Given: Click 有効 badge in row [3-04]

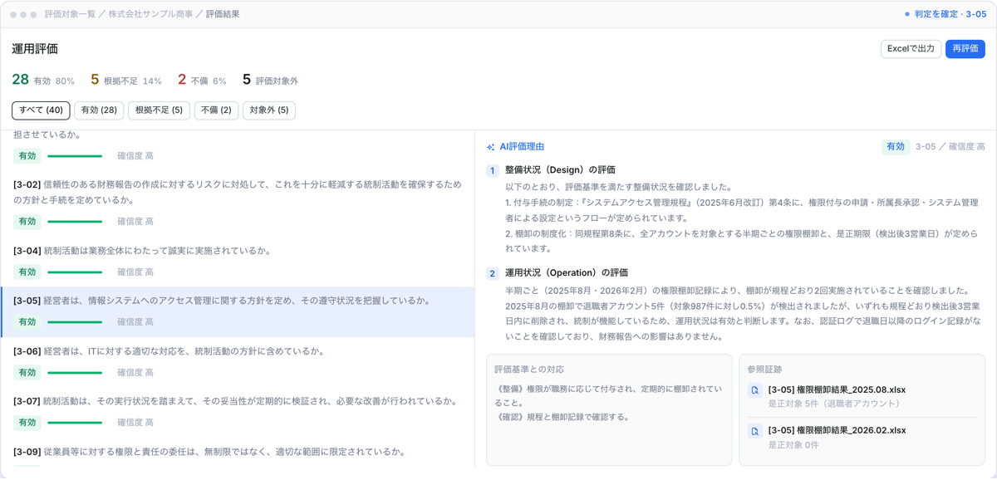Looking at the screenshot, I should 27,272.
